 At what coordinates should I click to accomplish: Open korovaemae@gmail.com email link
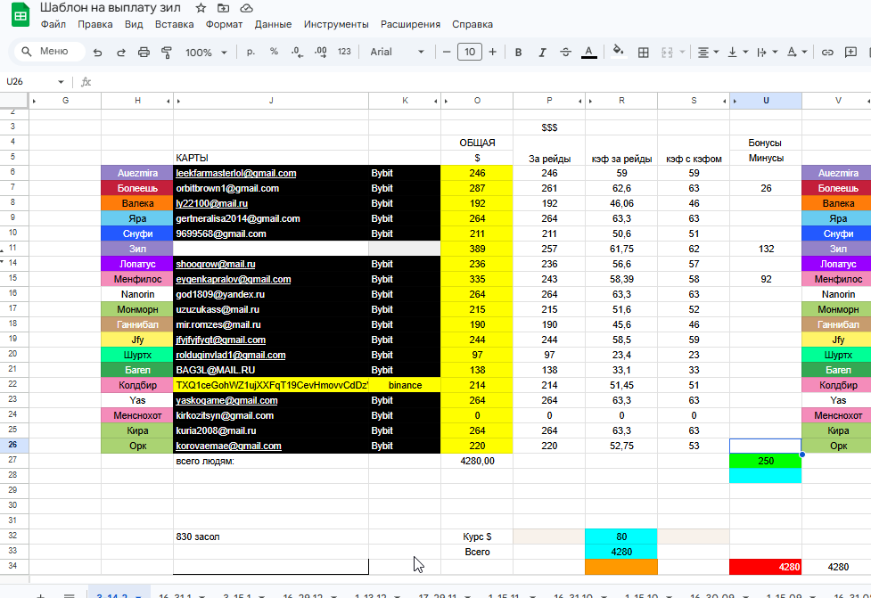[228, 446]
